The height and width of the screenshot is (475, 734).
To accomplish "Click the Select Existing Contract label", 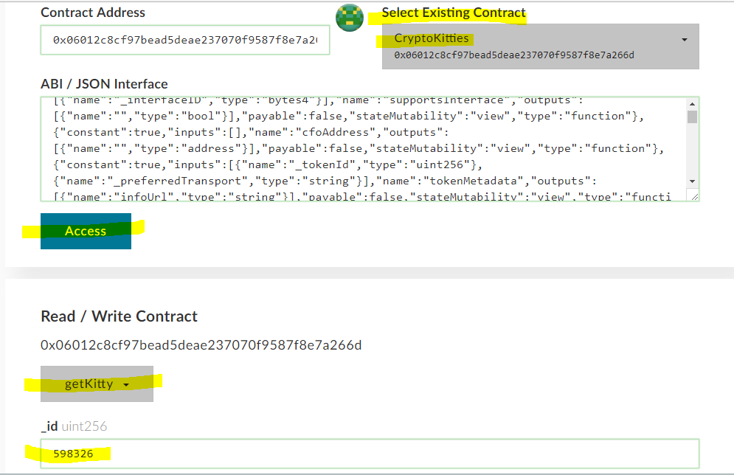I will [x=454, y=13].
